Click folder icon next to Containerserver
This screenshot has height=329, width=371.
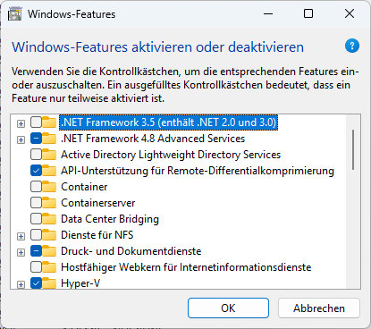(x=49, y=203)
